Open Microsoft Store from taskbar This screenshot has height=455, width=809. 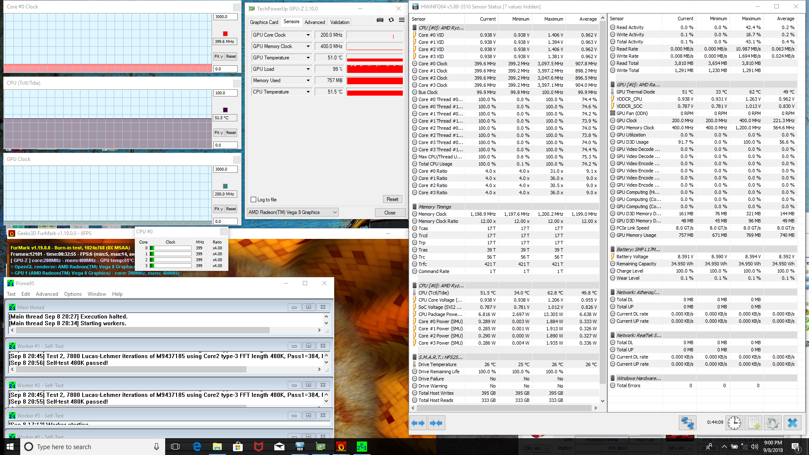[238, 447]
